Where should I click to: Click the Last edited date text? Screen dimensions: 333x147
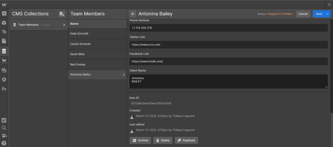(x=165, y=130)
